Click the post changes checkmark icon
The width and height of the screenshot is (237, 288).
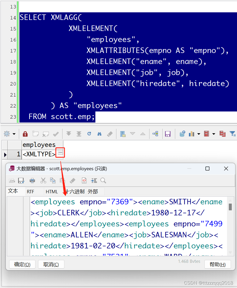[56, 134]
